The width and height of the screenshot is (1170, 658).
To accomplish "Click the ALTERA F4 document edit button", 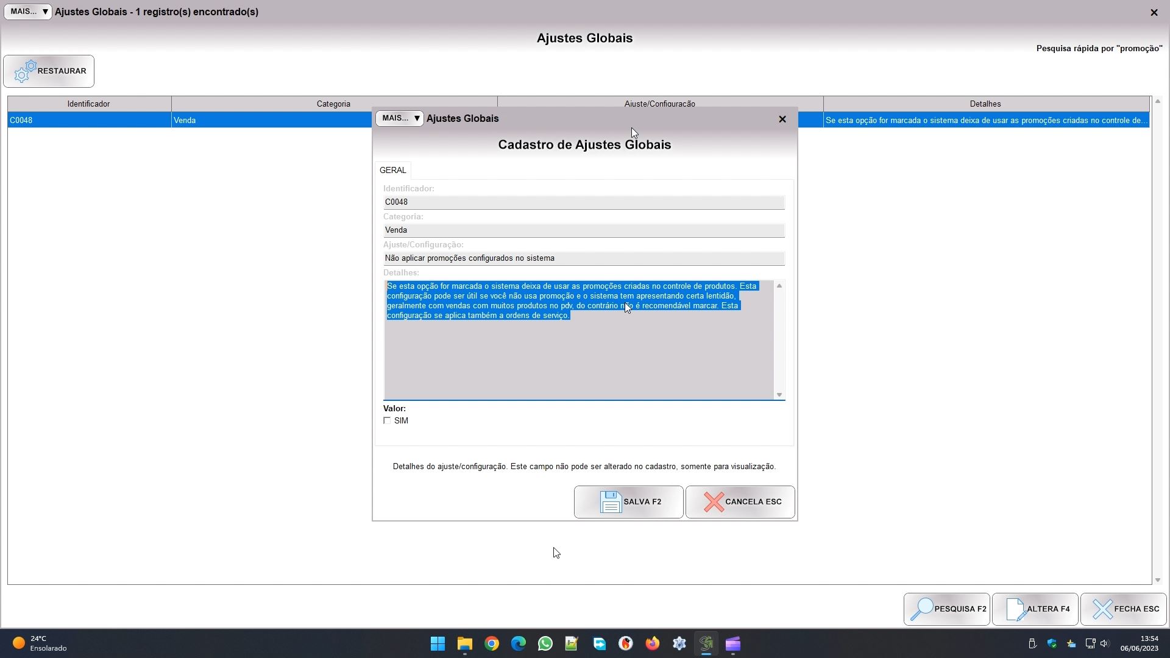I will [x=1035, y=609].
